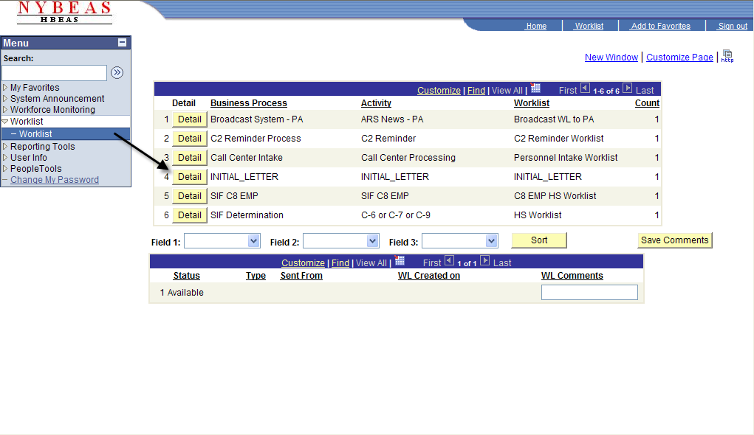Show next row in worklist grid
Screen dimensions: 754x435
(x=628, y=88)
